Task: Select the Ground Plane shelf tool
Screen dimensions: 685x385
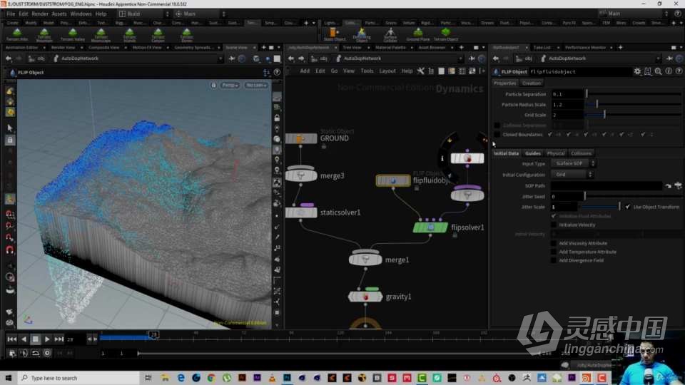Action: pos(418,34)
